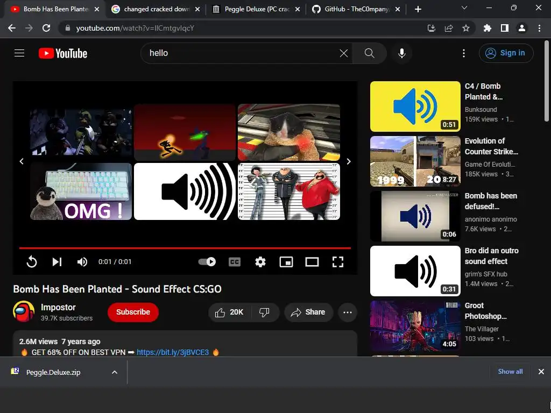This screenshot has width=551, height=413.
Task: Open Bunksound channel under C4 video
Action: (481, 110)
